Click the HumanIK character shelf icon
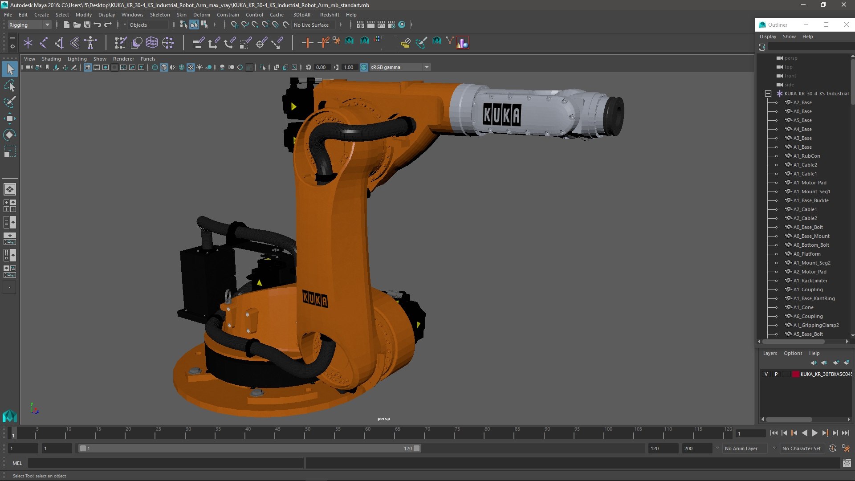Screen dimensions: 855x481 (x=90, y=43)
